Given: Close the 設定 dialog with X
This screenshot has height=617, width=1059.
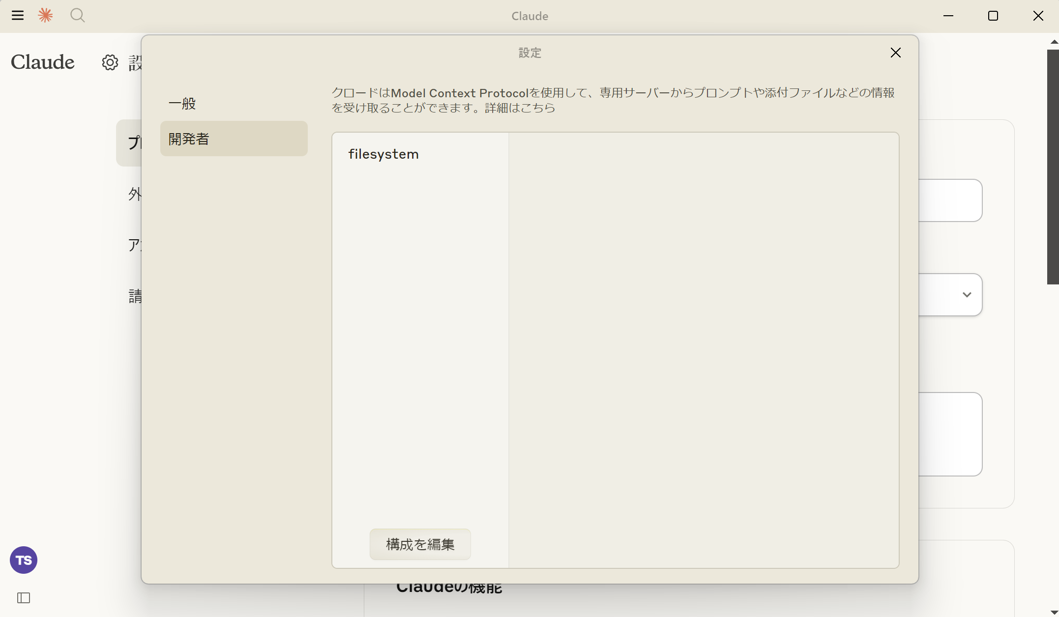Looking at the screenshot, I should point(895,53).
